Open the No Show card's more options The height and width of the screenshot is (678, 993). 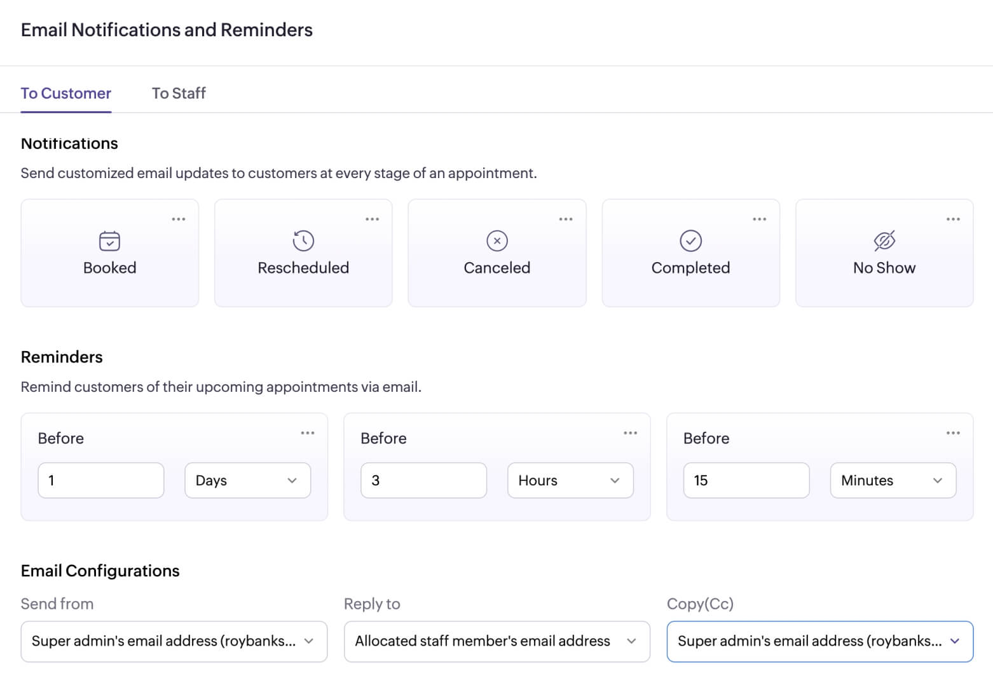pos(953,219)
